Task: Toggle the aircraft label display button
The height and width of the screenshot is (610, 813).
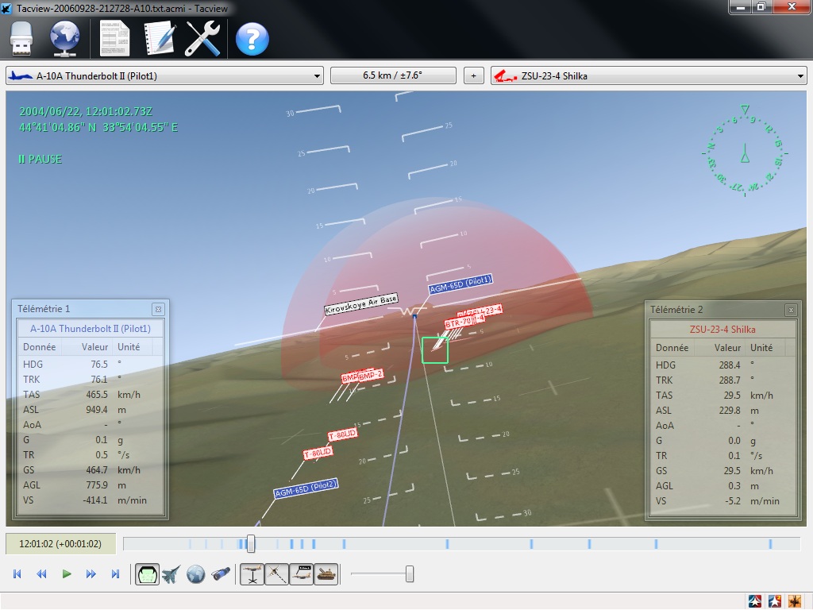Action: tap(302, 574)
